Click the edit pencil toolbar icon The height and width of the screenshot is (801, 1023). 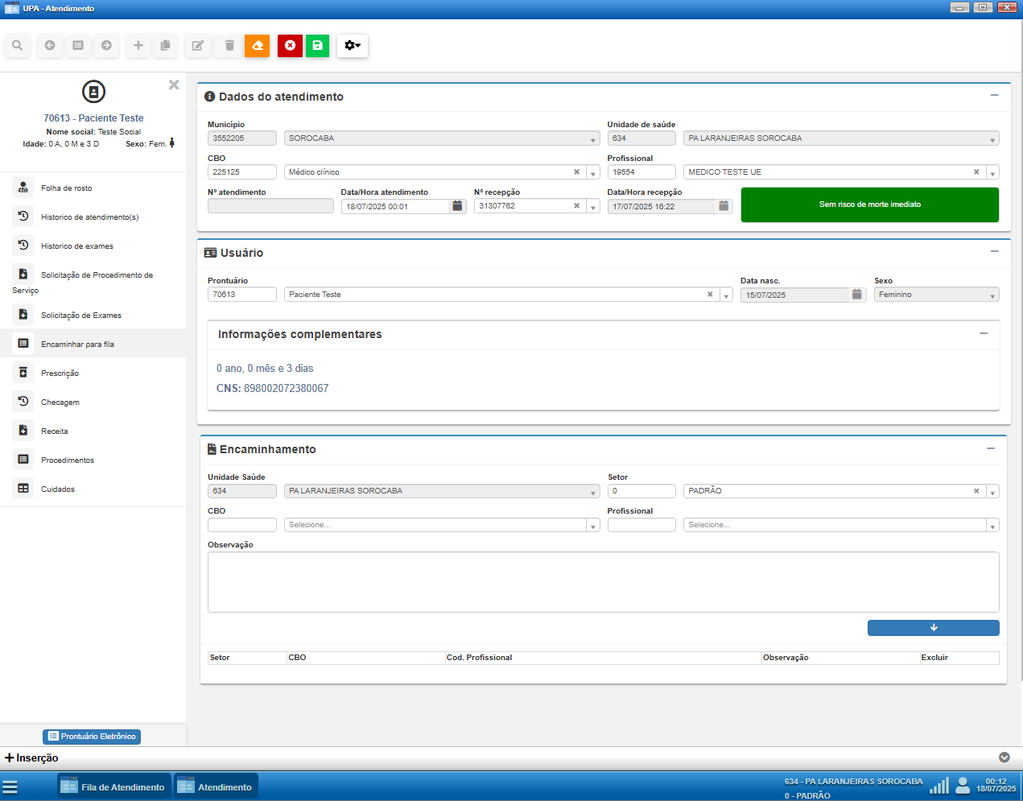(197, 46)
